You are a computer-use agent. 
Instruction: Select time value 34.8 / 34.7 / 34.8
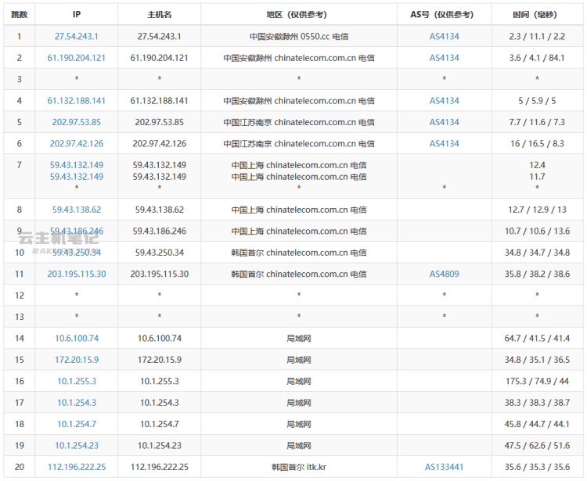(537, 253)
